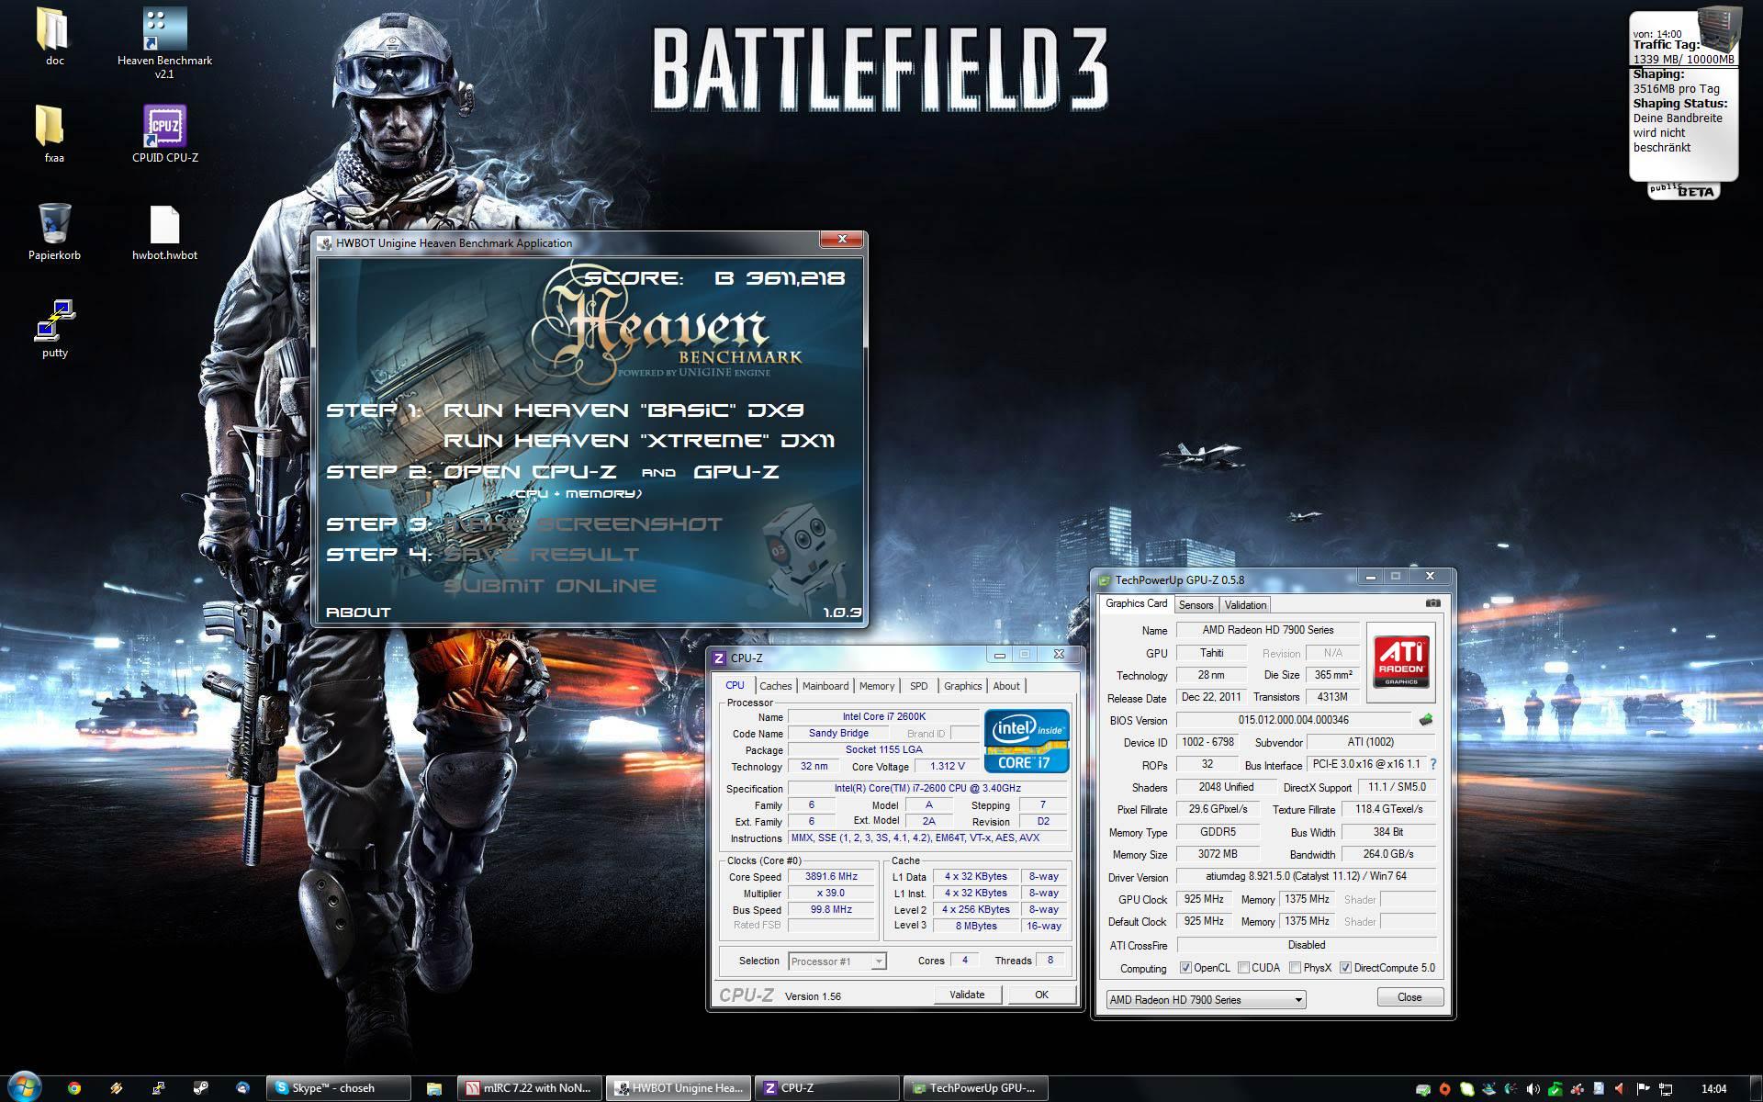This screenshot has width=1763, height=1102.
Task: Switch to the About tab in CPU-Z
Action: 1005,686
